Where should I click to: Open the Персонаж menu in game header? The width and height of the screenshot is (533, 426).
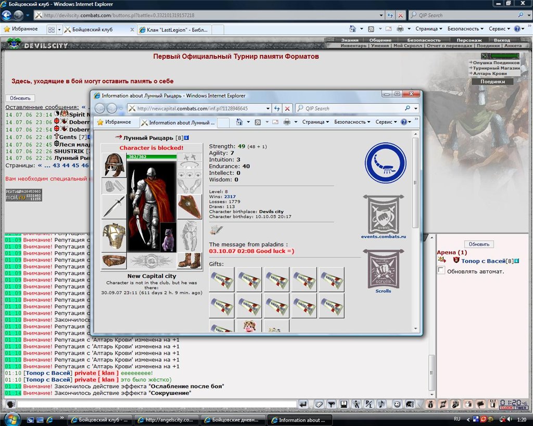coord(469,40)
